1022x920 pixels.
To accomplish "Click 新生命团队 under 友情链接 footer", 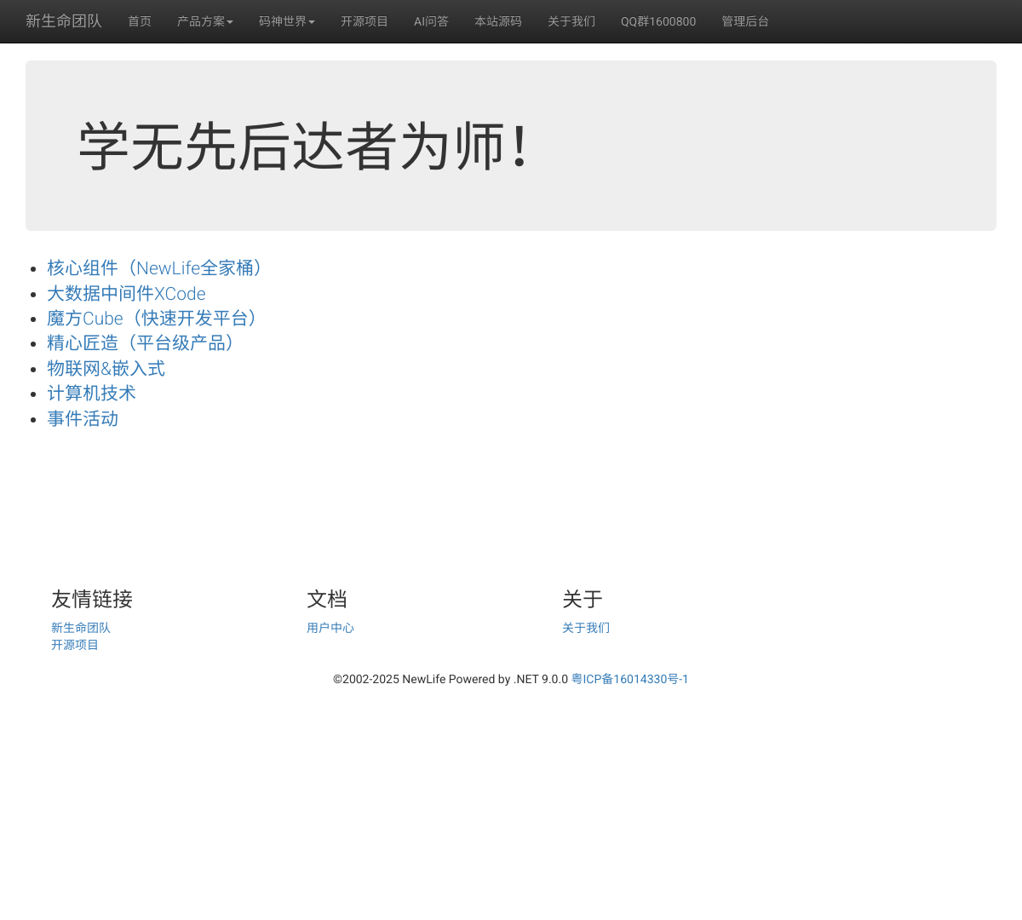I will point(81,628).
